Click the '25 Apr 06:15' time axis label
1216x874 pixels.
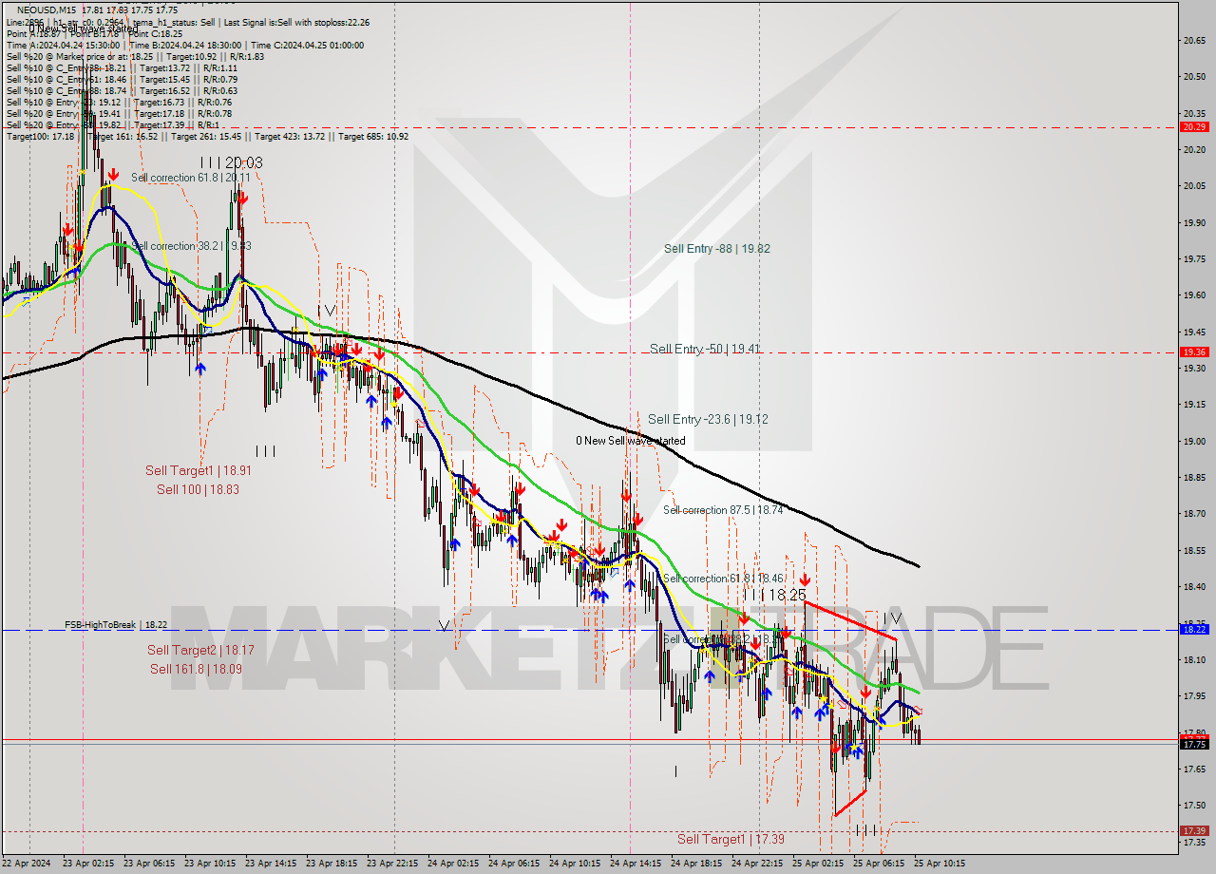(x=879, y=864)
